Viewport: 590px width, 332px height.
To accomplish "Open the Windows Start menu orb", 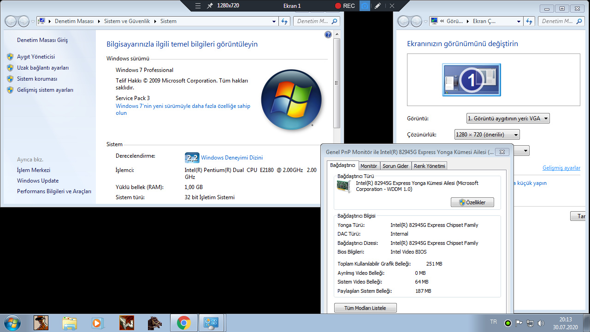I will pyautogui.click(x=12, y=323).
